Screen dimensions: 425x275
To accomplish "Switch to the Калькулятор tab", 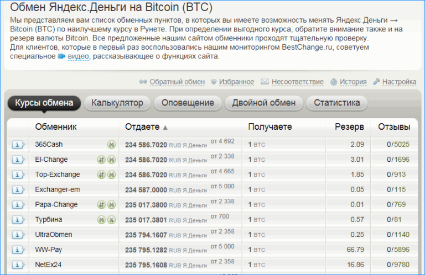I will 117,103.
